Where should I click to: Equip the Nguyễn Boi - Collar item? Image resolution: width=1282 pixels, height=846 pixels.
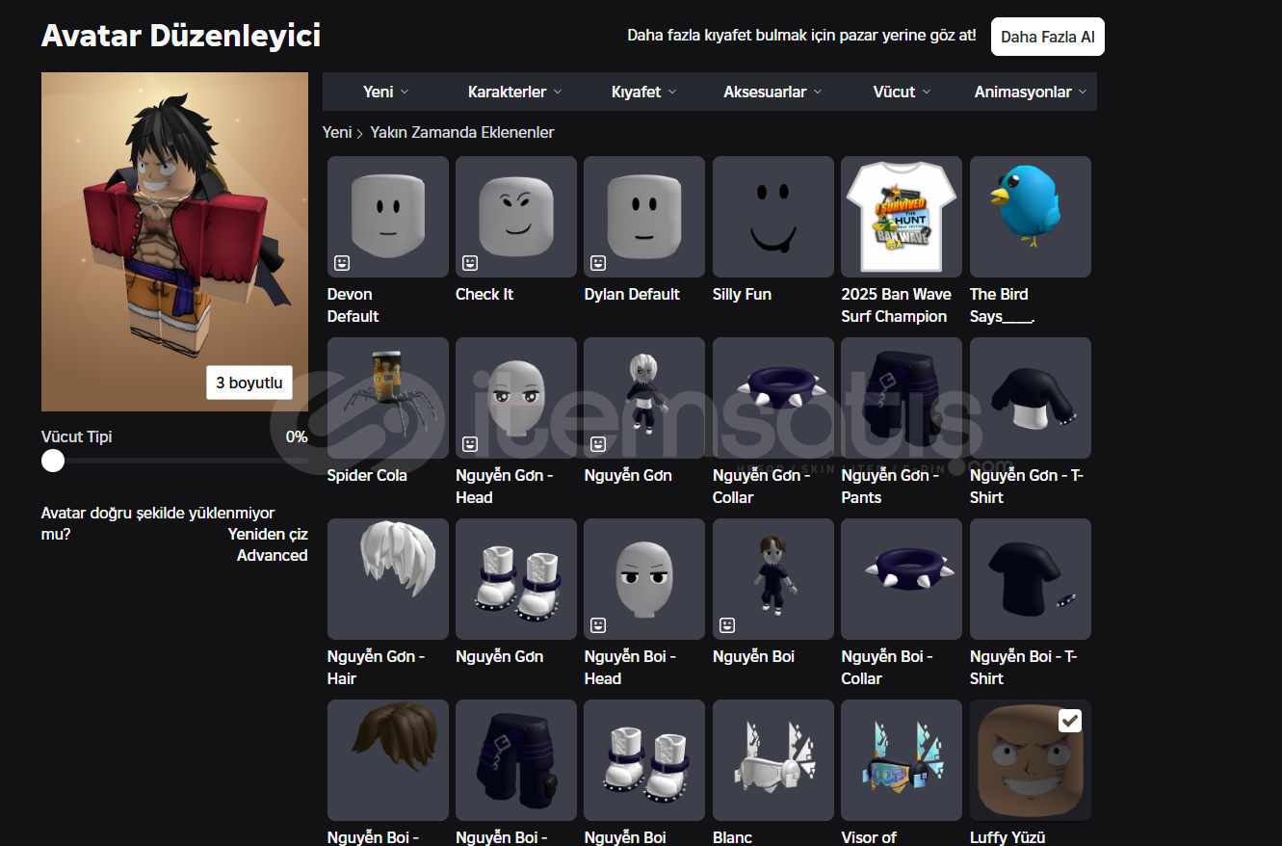coord(902,579)
